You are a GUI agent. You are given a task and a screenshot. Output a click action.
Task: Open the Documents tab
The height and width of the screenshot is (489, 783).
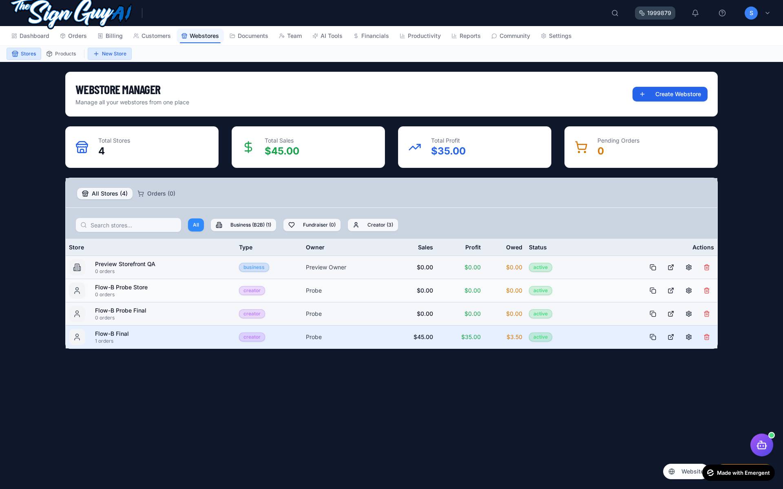[x=249, y=36]
